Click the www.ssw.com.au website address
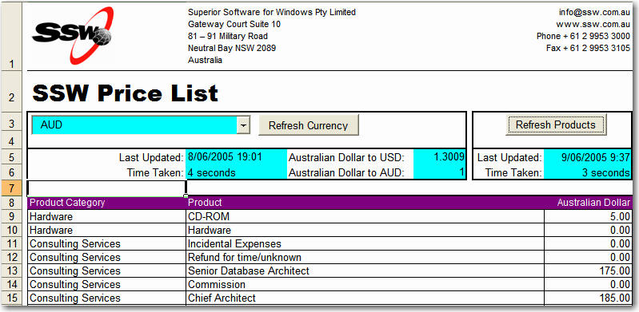 [593, 25]
